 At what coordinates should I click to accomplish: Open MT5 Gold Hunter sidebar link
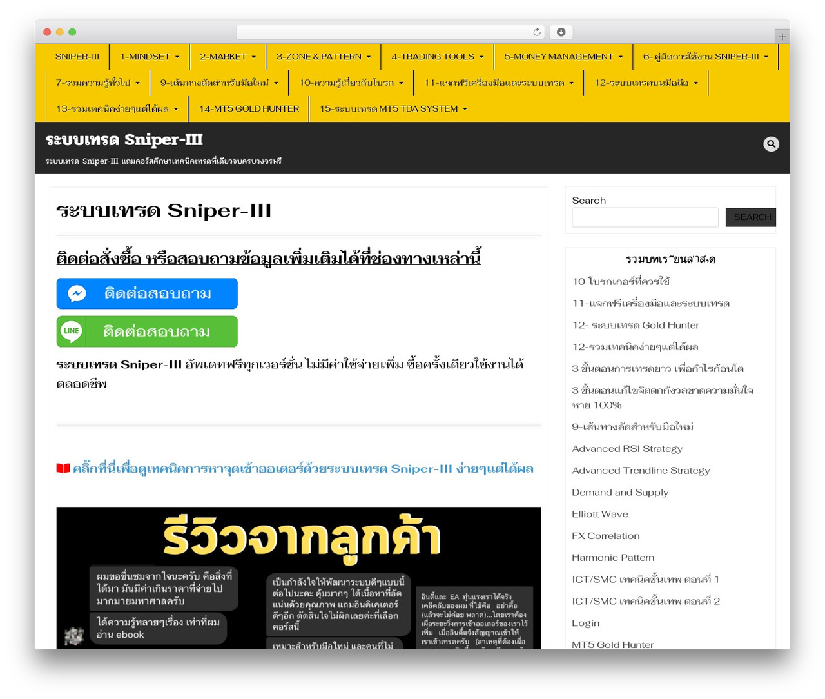tap(613, 644)
